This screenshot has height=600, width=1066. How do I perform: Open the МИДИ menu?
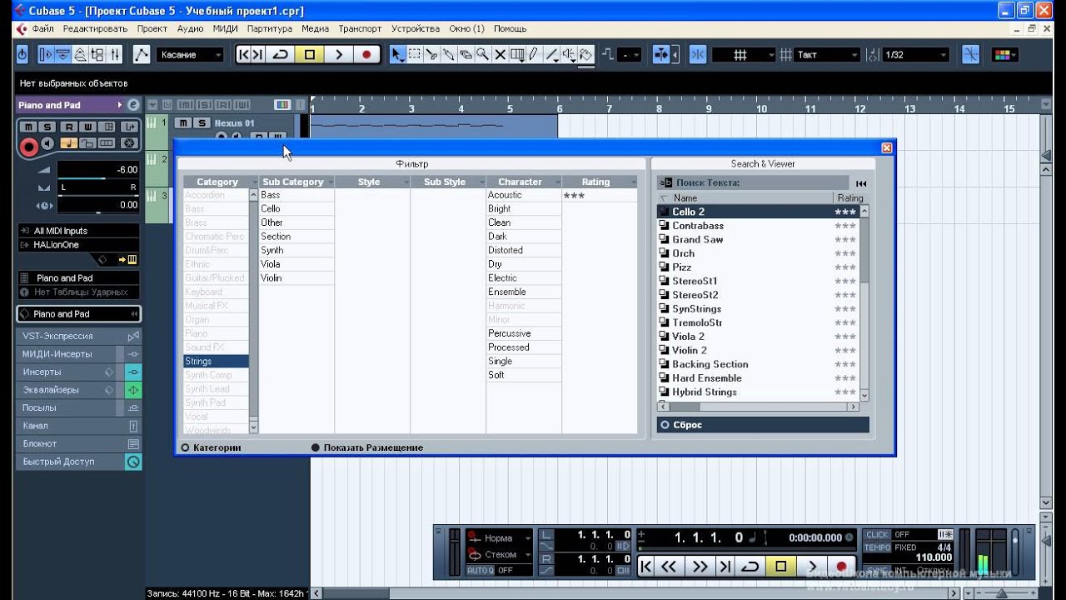pyautogui.click(x=225, y=28)
